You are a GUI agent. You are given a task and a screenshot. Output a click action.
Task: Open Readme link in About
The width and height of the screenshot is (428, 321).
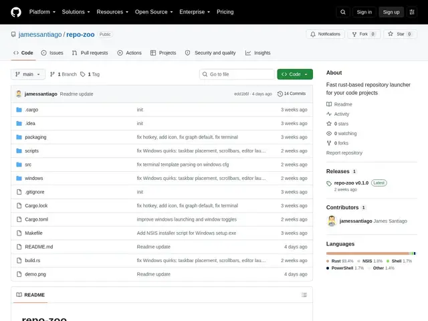click(x=339, y=104)
